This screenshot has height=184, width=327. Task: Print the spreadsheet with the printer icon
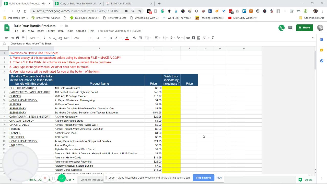pyautogui.click(x=17, y=38)
